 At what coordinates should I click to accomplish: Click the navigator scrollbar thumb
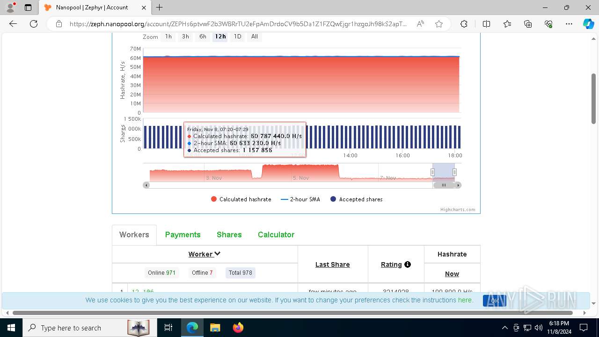click(x=444, y=185)
